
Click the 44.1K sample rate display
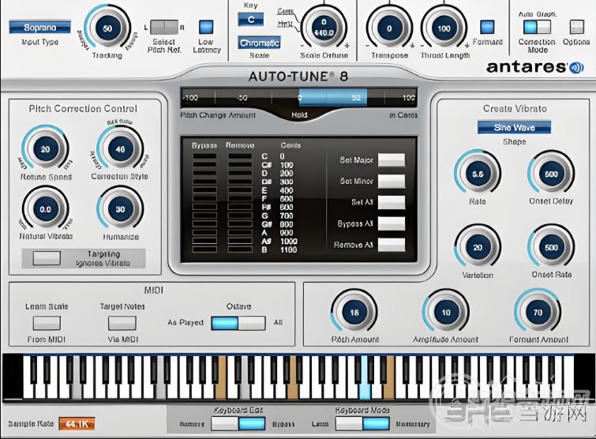click(77, 424)
